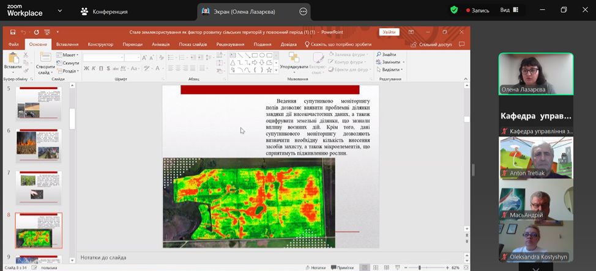596x271 pixels.
Task: Expand the shapes gallery more arrow
Action: (277, 70)
